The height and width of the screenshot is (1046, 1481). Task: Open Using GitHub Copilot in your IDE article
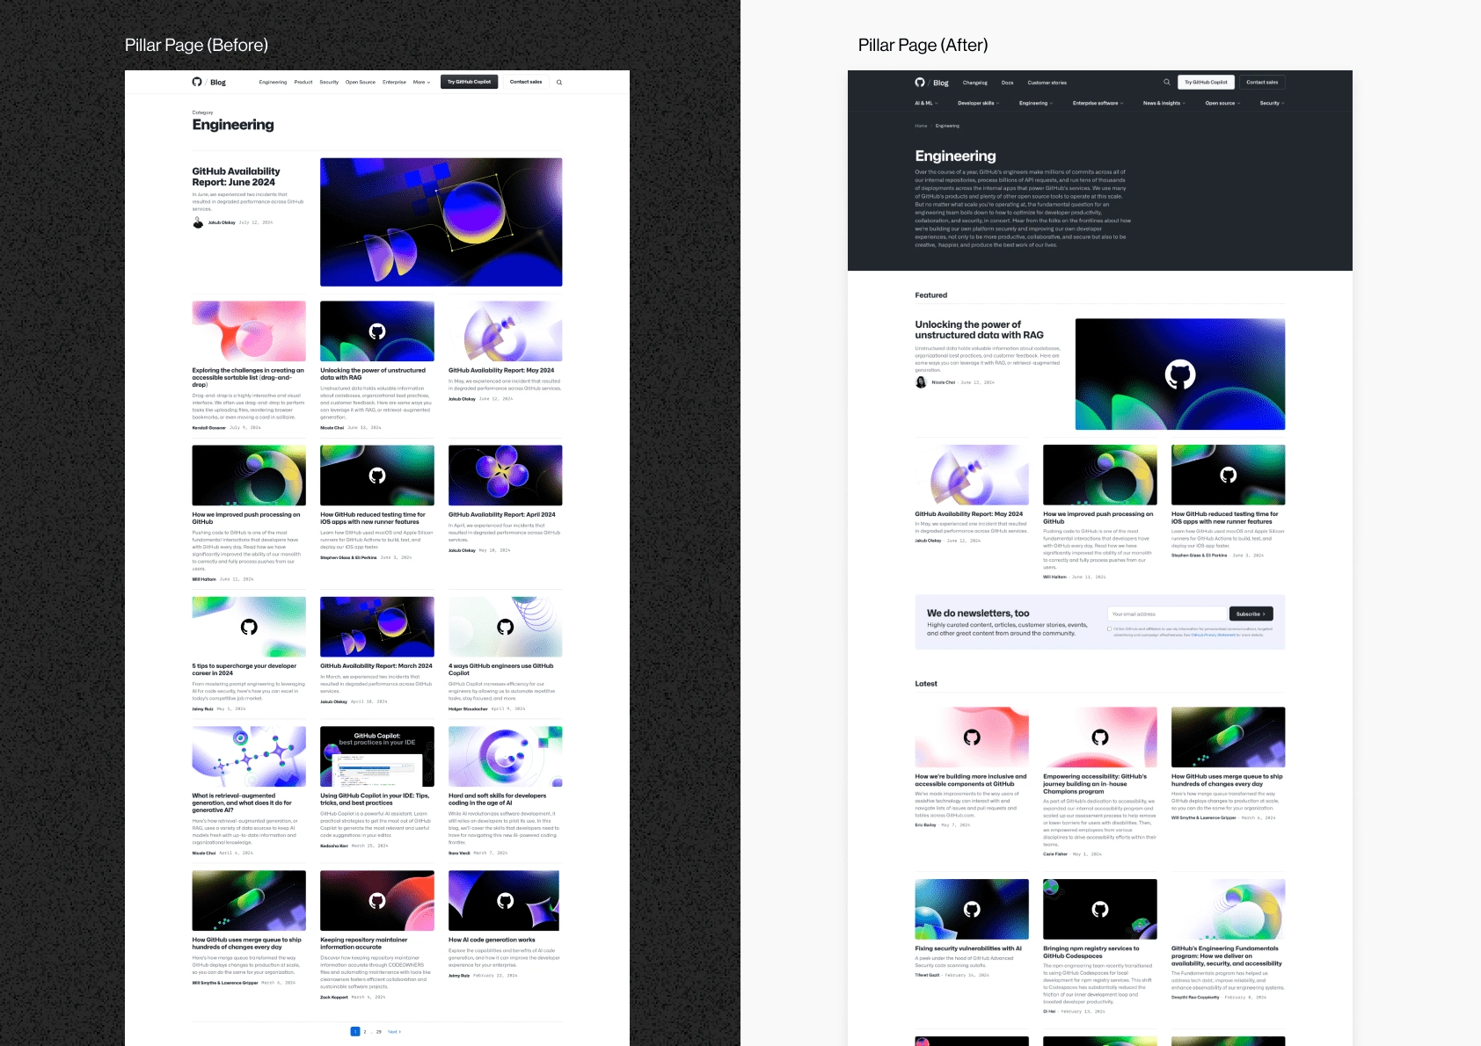coord(375,799)
